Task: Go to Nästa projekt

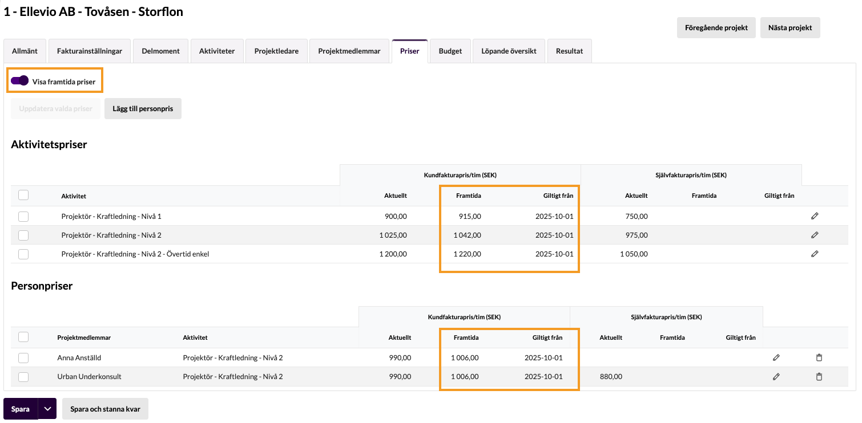Action: (x=790, y=27)
